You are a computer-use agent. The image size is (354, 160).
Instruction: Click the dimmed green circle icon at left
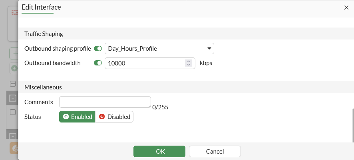click(x=14, y=68)
